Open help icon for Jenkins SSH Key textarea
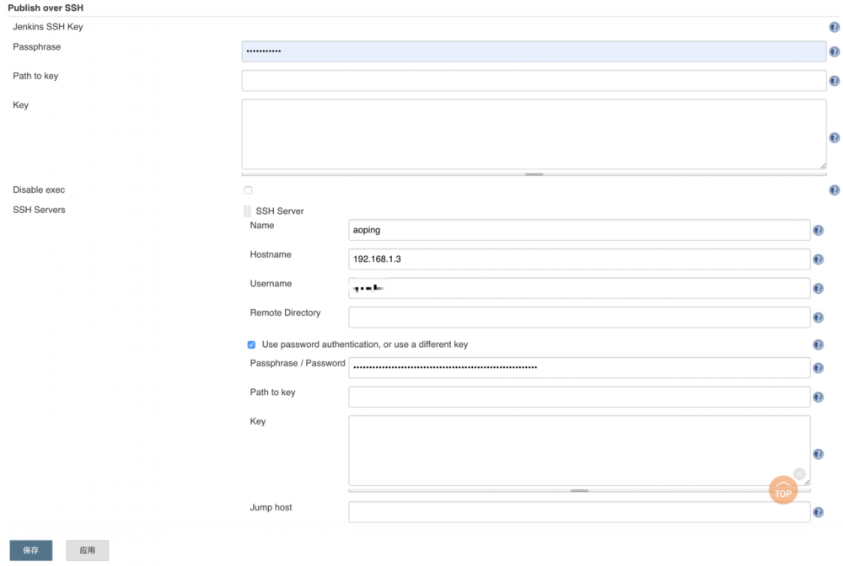 coord(834,137)
